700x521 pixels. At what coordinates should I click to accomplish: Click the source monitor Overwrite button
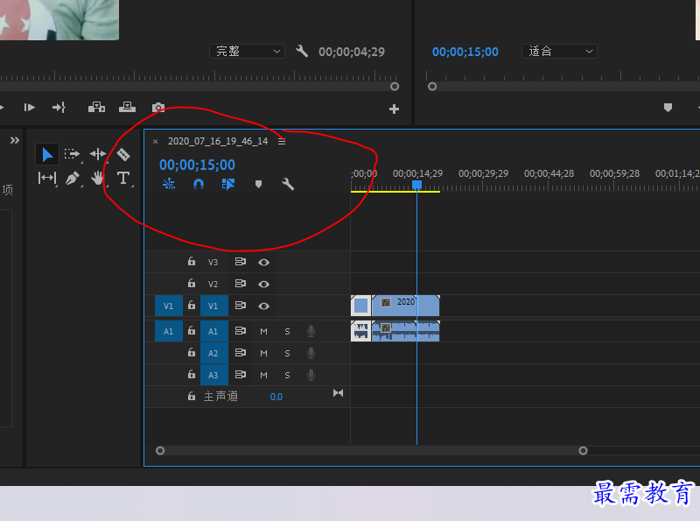click(127, 107)
